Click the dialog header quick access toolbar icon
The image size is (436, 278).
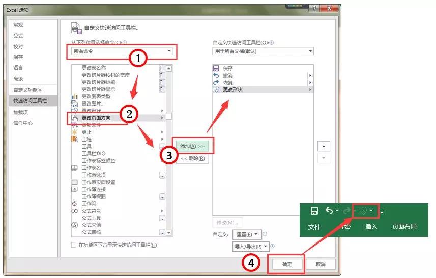click(76, 28)
